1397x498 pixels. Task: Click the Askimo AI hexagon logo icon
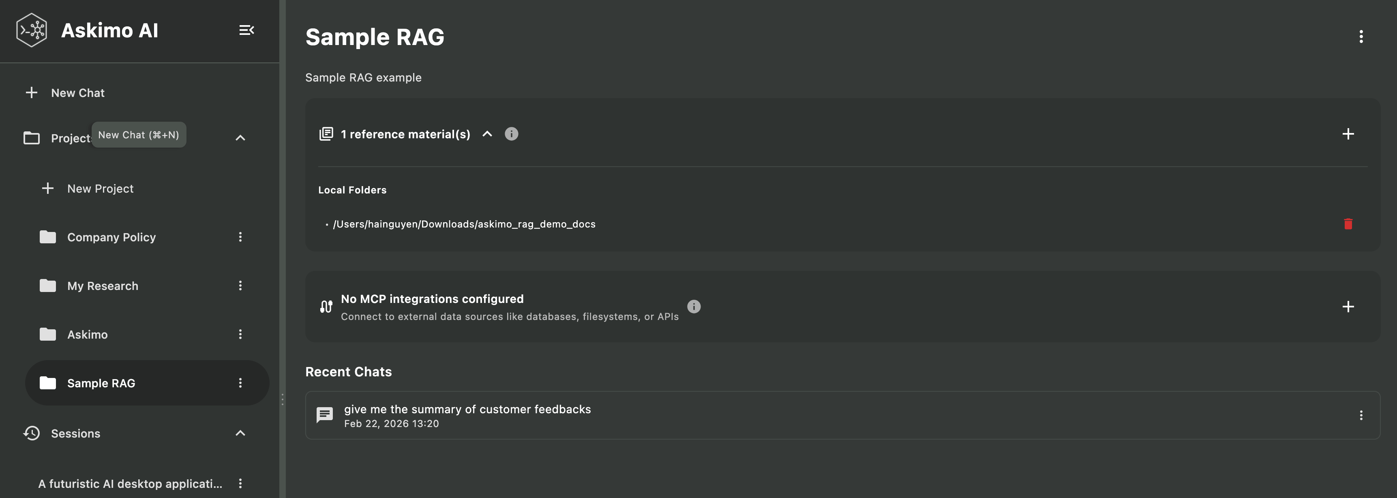[31, 30]
